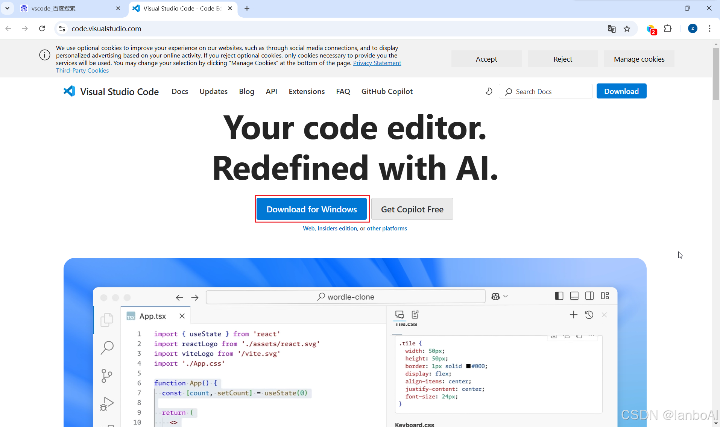The image size is (720, 427).
Task: Open the Docs menu item
Action: pyautogui.click(x=180, y=91)
